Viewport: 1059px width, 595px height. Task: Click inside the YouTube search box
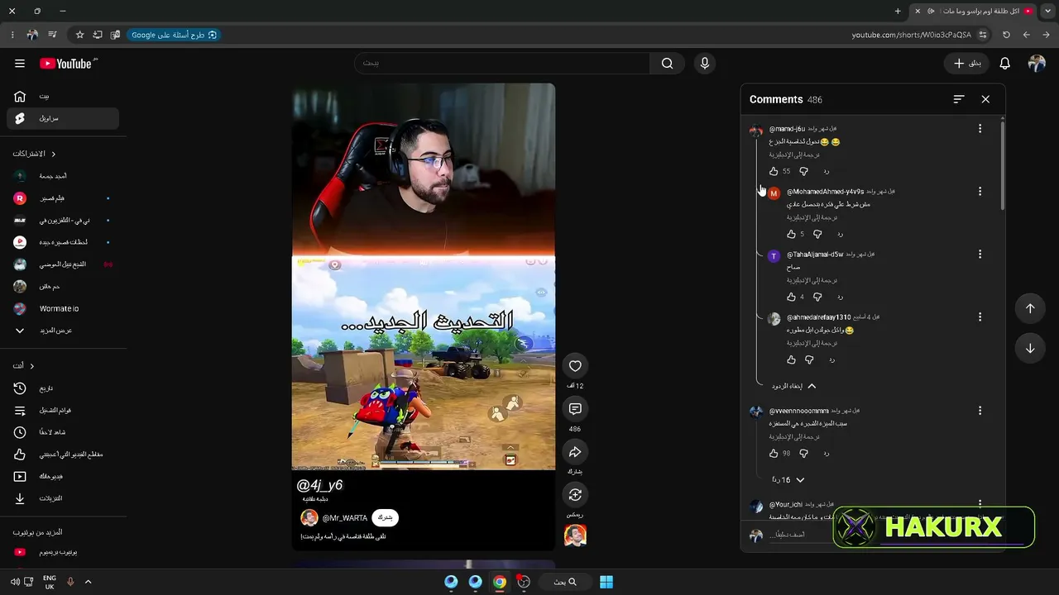pos(502,64)
